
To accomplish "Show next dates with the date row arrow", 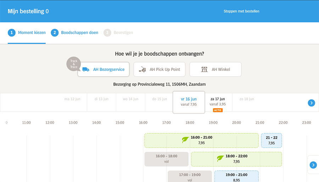I will coord(311,103).
